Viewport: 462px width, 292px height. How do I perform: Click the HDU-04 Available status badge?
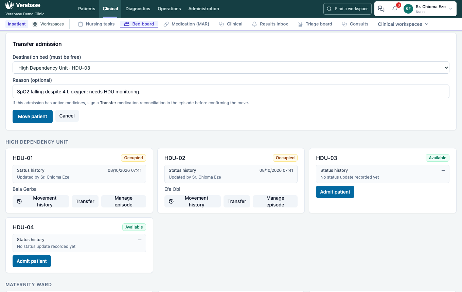(134, 227)
